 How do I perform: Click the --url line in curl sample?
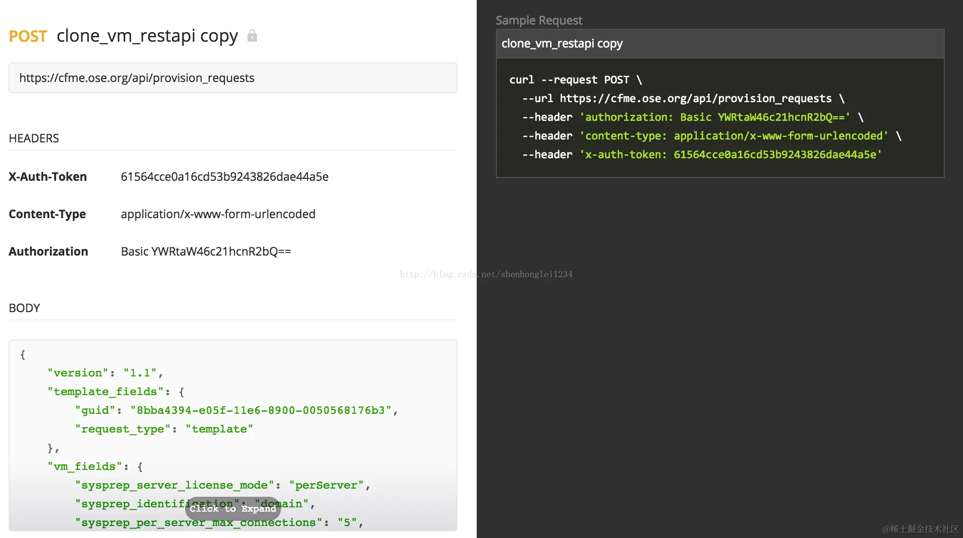coord(682,98)
